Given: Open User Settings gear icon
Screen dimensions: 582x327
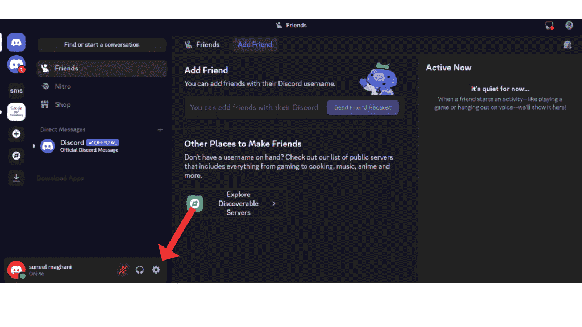Looking at the screenshot, I should (156, 270).
